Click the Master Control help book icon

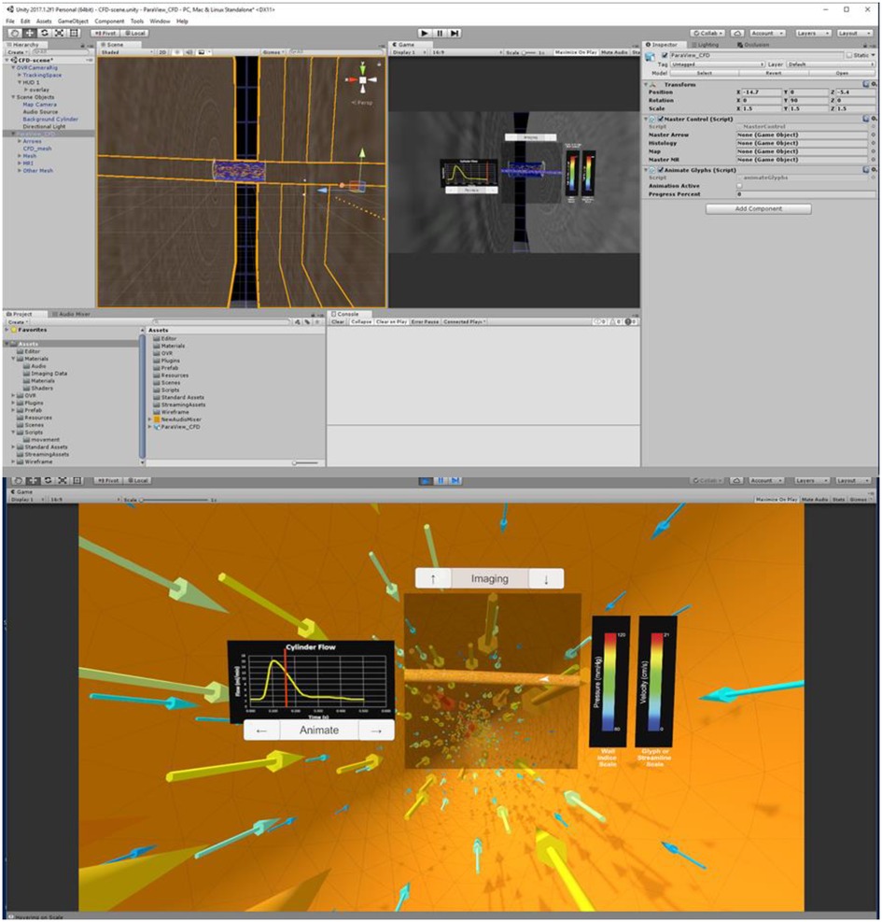[x=866, y=119]
